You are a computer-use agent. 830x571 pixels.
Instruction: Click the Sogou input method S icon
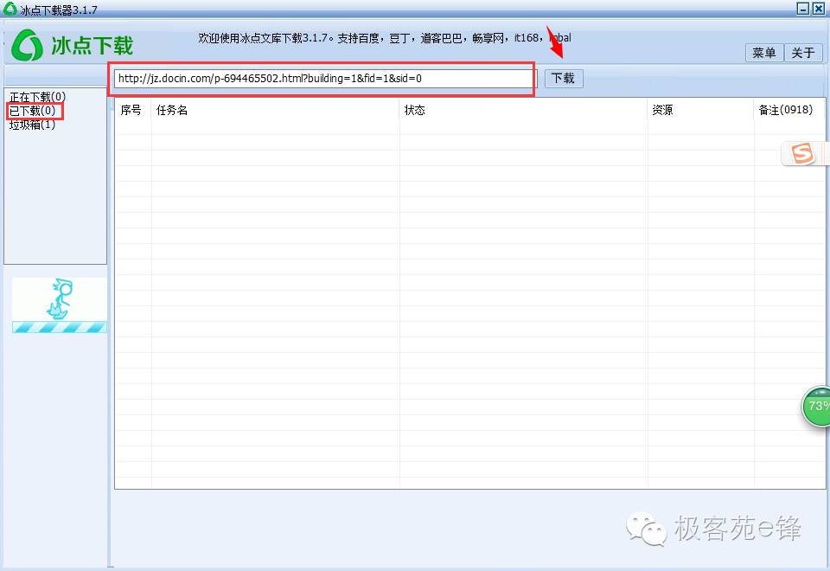coord(802,154)
